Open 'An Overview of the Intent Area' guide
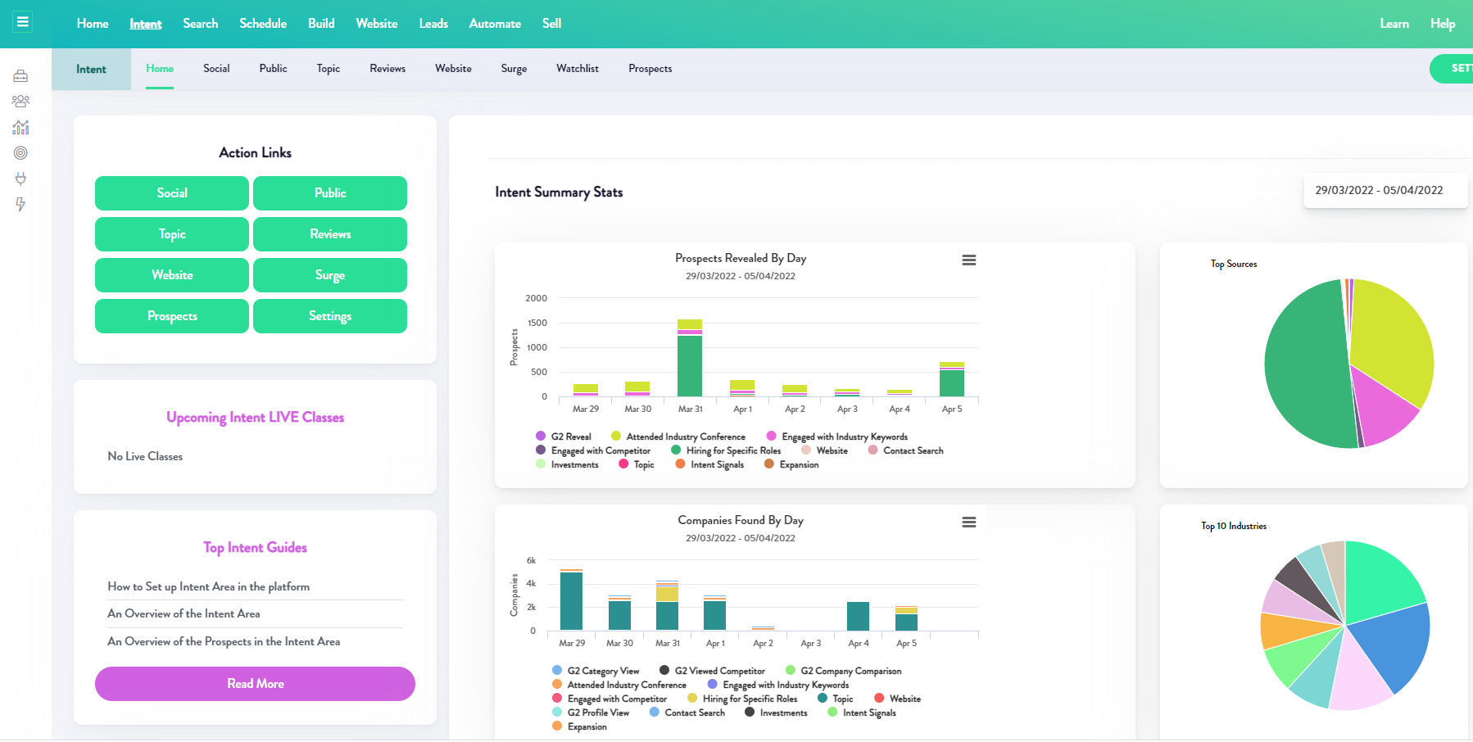This screenshot has width=1473, height=742. coord(184,613)
